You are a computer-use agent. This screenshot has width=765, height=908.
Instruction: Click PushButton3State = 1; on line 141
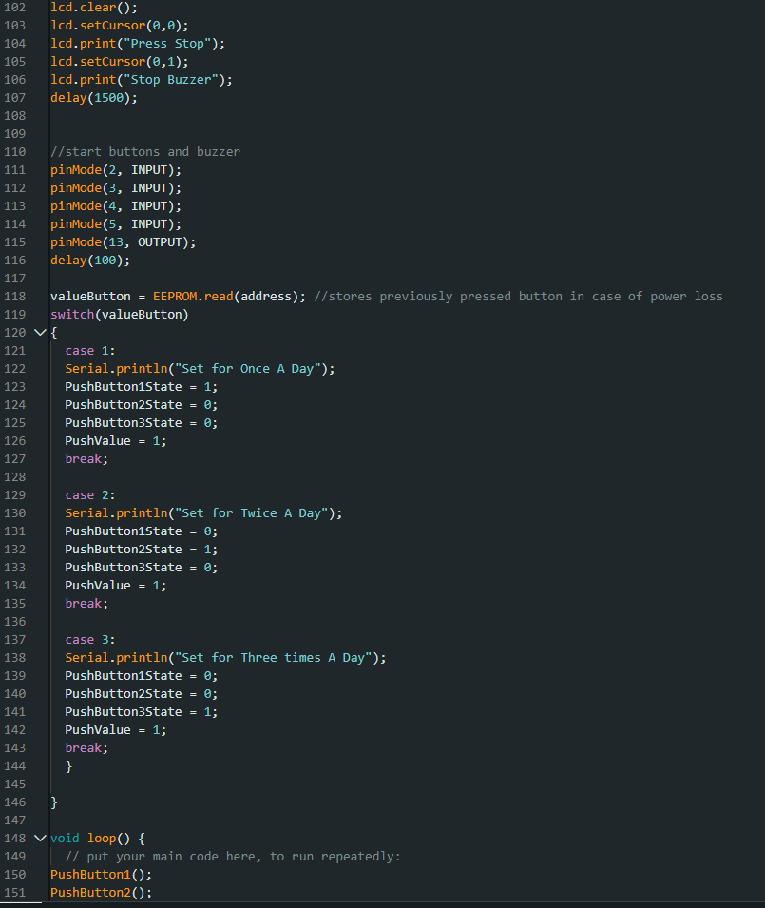[142, 712]
